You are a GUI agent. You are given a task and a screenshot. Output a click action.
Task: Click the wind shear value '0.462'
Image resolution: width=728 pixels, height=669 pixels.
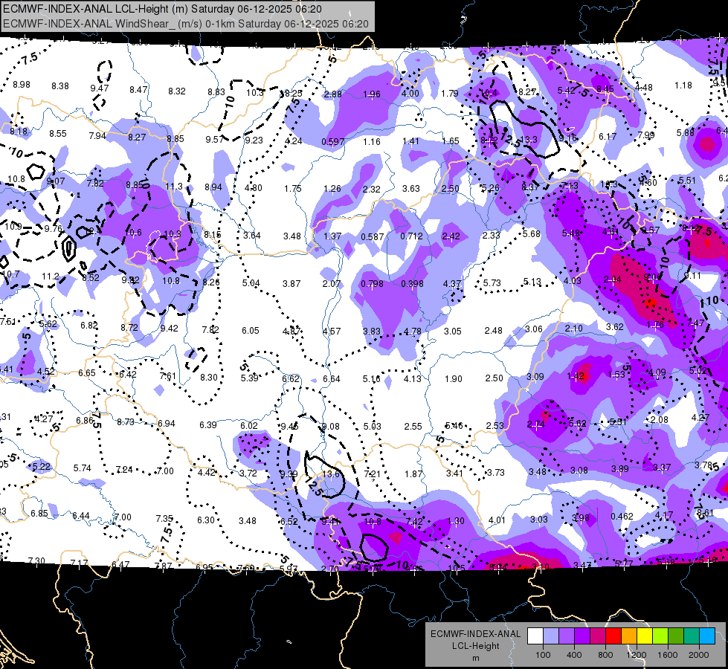pyautogui.click(x=622, y=517)
